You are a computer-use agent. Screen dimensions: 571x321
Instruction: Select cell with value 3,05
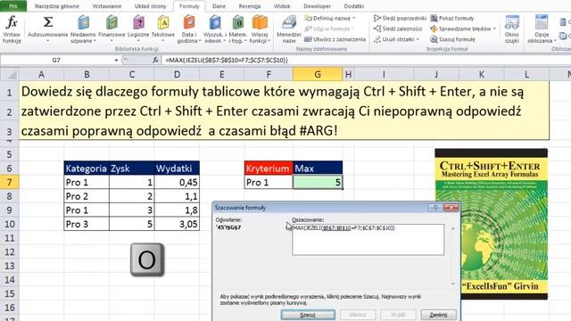[177, 224]
